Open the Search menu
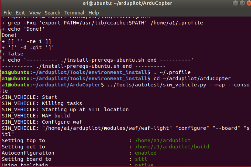This screenshot has width=251, height=167. click(x=52, y=13)
